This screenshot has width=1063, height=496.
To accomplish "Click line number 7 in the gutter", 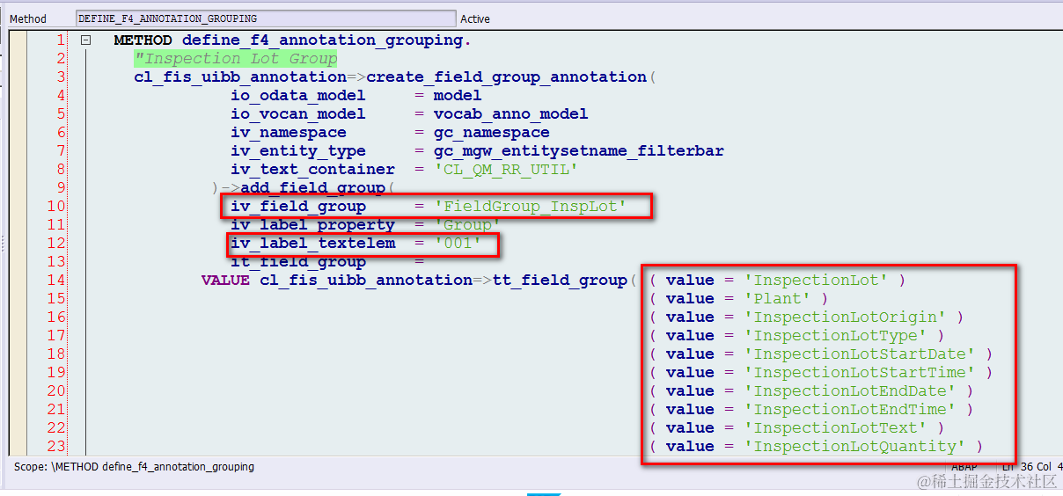I will pyautogui.click(x=61, y=151).
